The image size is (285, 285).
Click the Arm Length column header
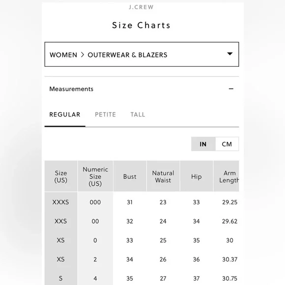227,176
